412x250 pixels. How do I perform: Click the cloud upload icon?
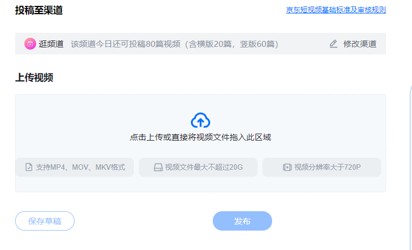pyautogui.click(x=200, y=120)
